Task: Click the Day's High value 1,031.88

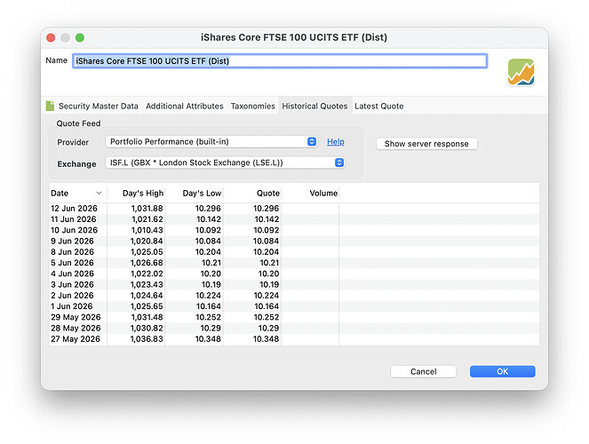Action: pyautogui.click(x=147, y=209)
